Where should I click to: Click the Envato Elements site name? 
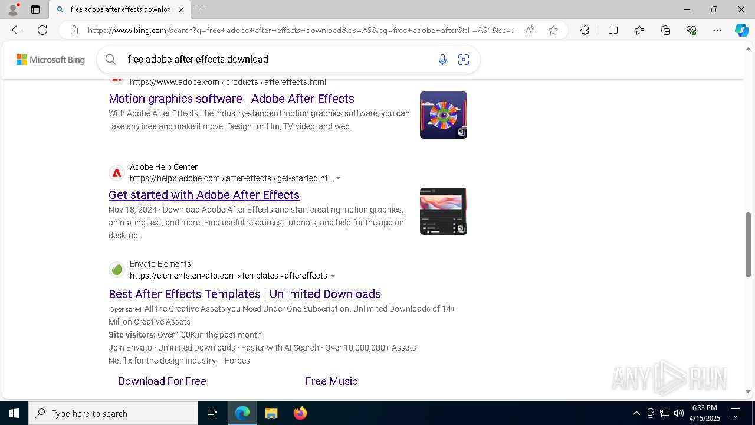pos(160,264)
